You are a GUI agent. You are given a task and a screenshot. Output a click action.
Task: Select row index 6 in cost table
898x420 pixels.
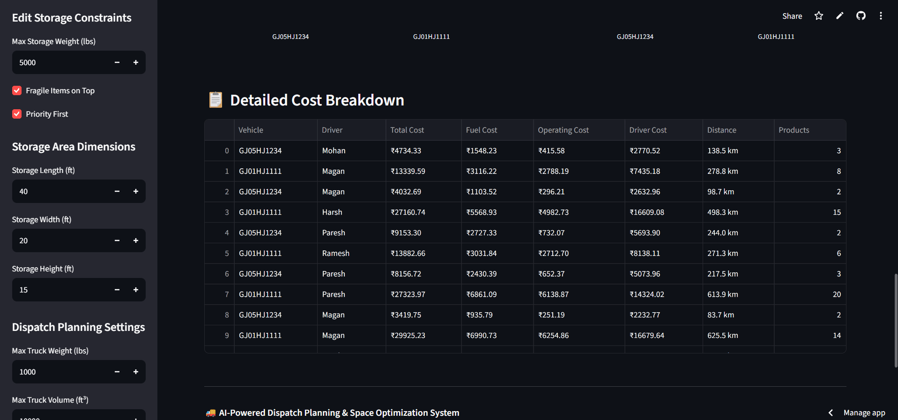(219, 274)
